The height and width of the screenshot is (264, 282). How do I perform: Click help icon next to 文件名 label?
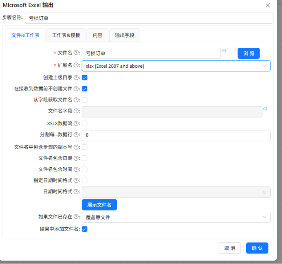coord(76,53)
